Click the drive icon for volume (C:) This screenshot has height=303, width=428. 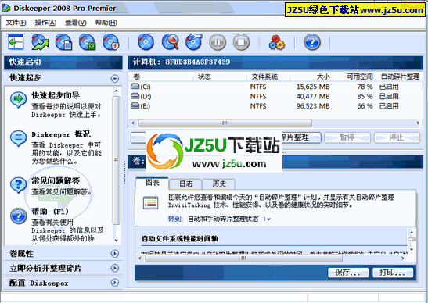[x=135, y=87]
